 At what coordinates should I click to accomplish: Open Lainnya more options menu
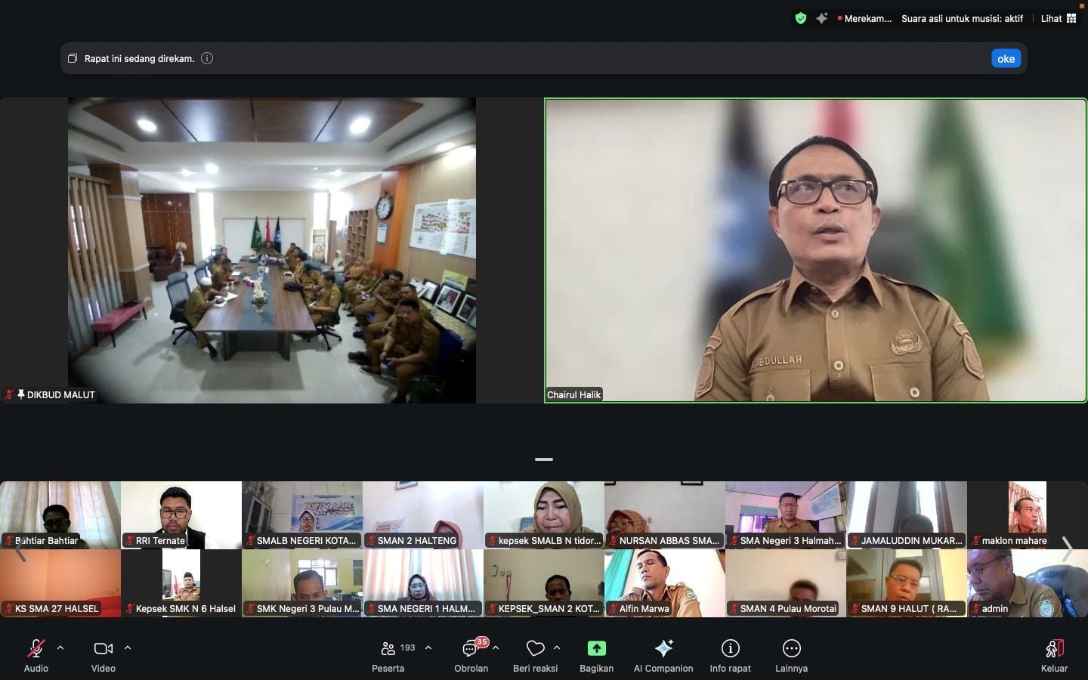[x=791, y=648]
